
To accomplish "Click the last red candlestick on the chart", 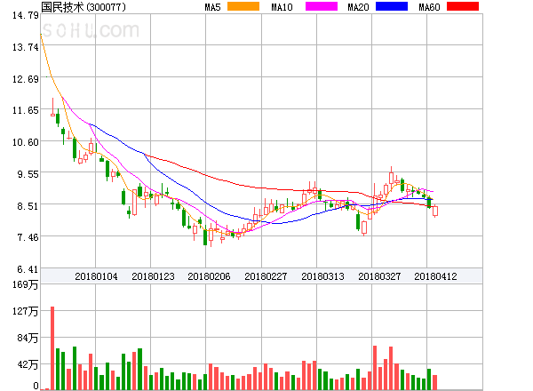I will point(435,211).
